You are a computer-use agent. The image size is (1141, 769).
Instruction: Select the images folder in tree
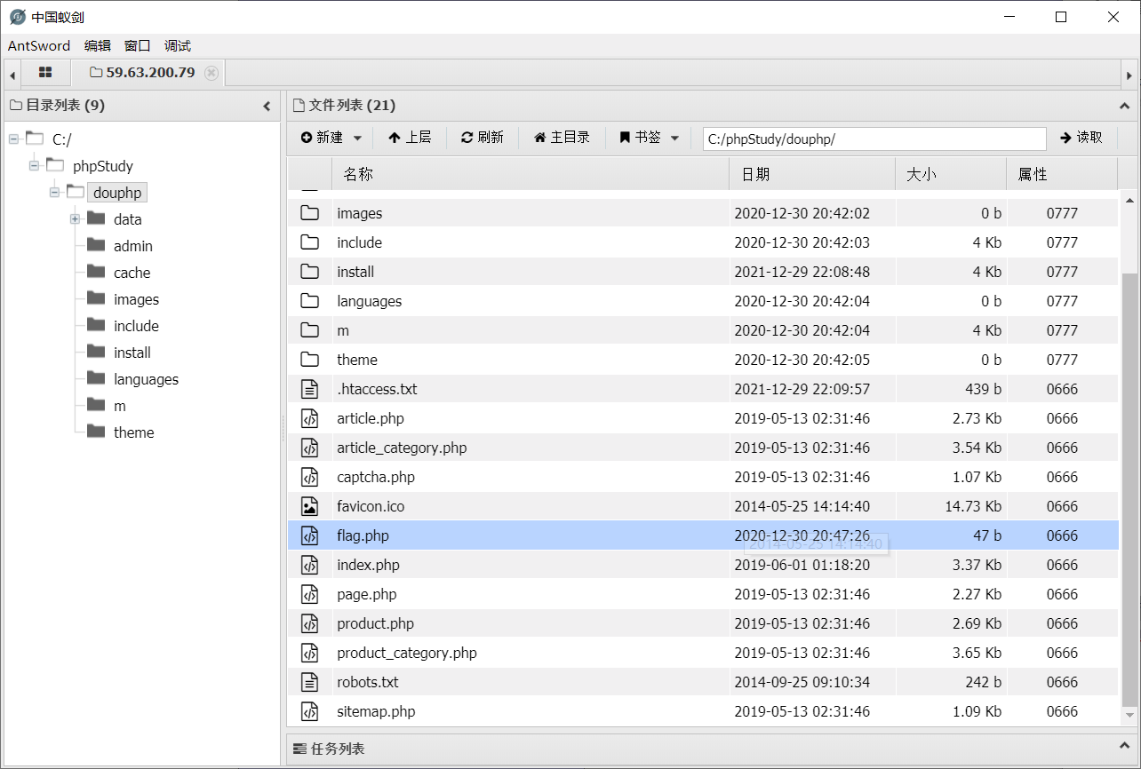click(136, 299)
